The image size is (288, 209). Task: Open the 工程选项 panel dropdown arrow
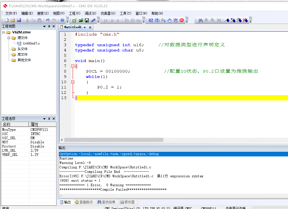[44, 119]
